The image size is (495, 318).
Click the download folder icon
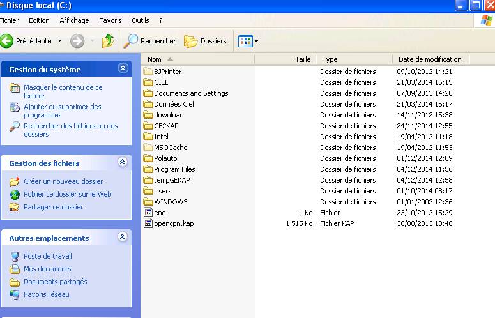[148, 115]
